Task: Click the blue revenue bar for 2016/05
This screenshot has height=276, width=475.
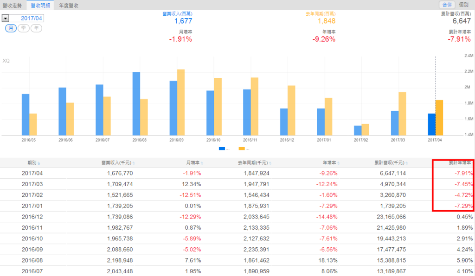Action: [x=26, y=115]
